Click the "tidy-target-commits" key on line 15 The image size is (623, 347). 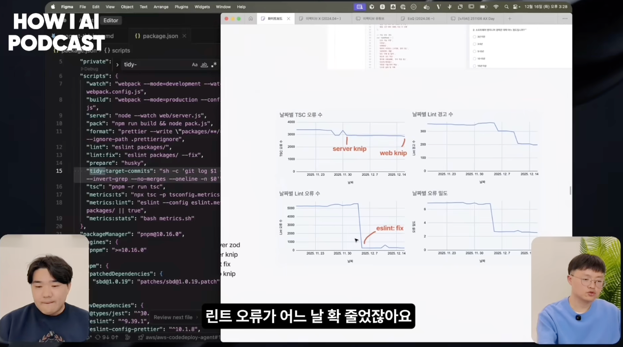coord(120,171)
